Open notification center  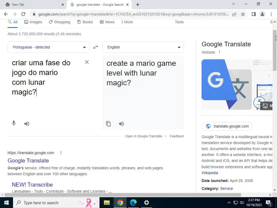click(x=268, y=203)
